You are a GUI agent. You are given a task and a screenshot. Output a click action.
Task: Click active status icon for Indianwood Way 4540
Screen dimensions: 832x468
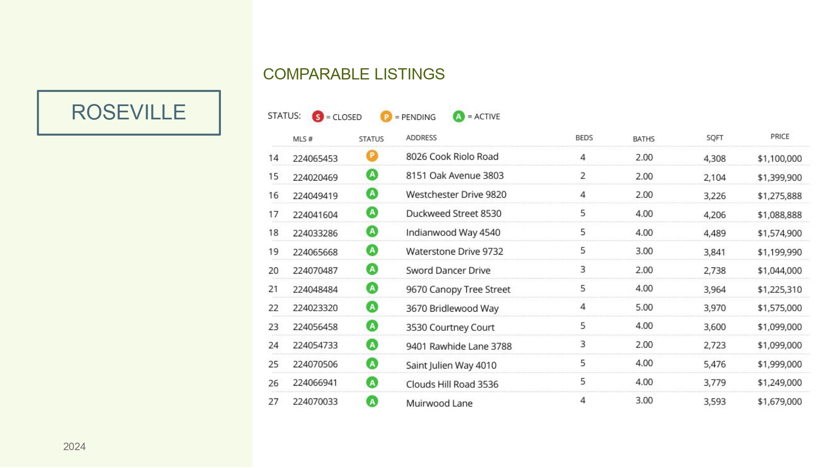tap(372, 231)
